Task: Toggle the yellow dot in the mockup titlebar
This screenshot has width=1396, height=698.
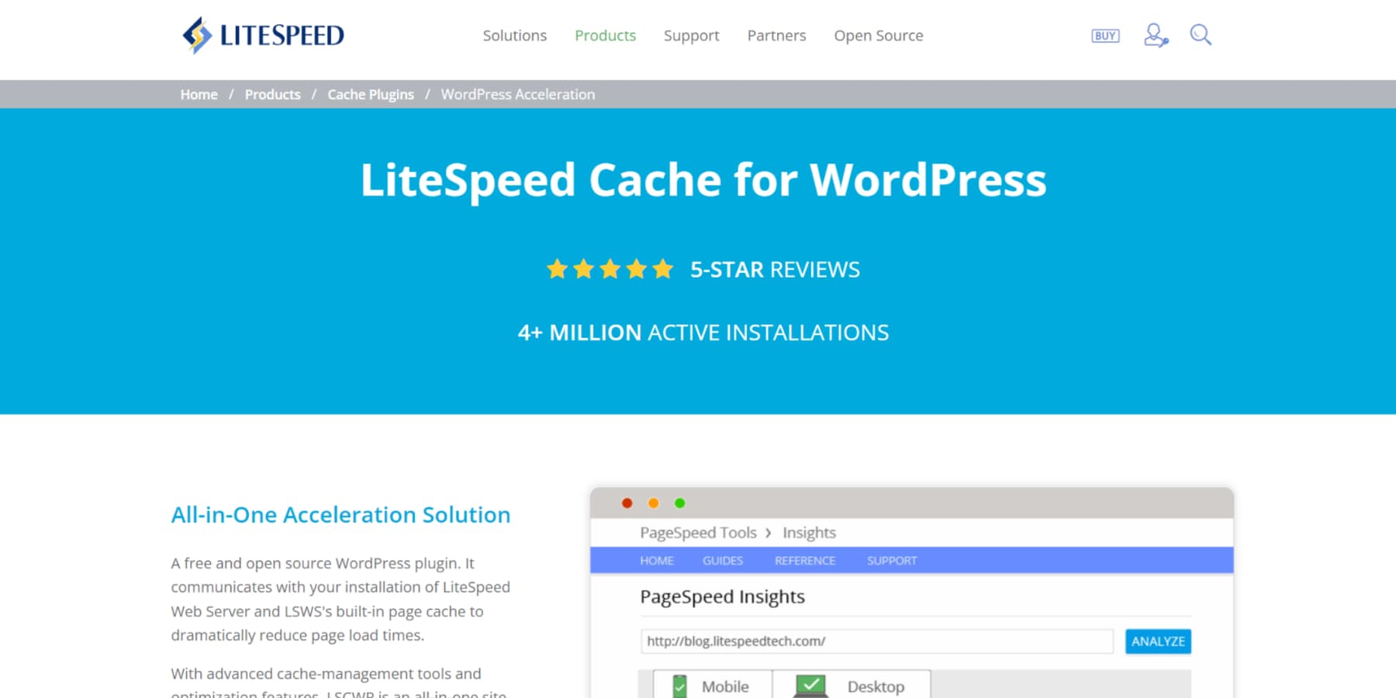Action: [x=654, y=503]
